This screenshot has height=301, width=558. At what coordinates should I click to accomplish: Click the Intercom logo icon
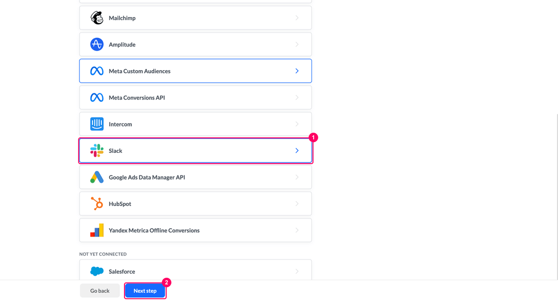point(97,124)
